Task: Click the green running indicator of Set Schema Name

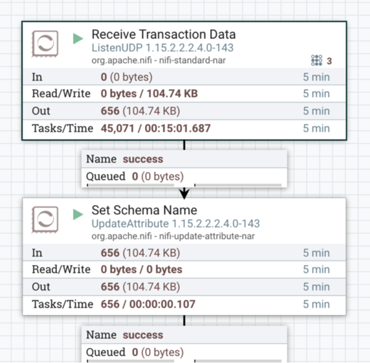Action: (78, 214)
